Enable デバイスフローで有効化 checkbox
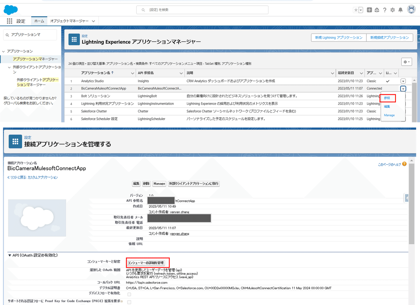 coord(129,294)
